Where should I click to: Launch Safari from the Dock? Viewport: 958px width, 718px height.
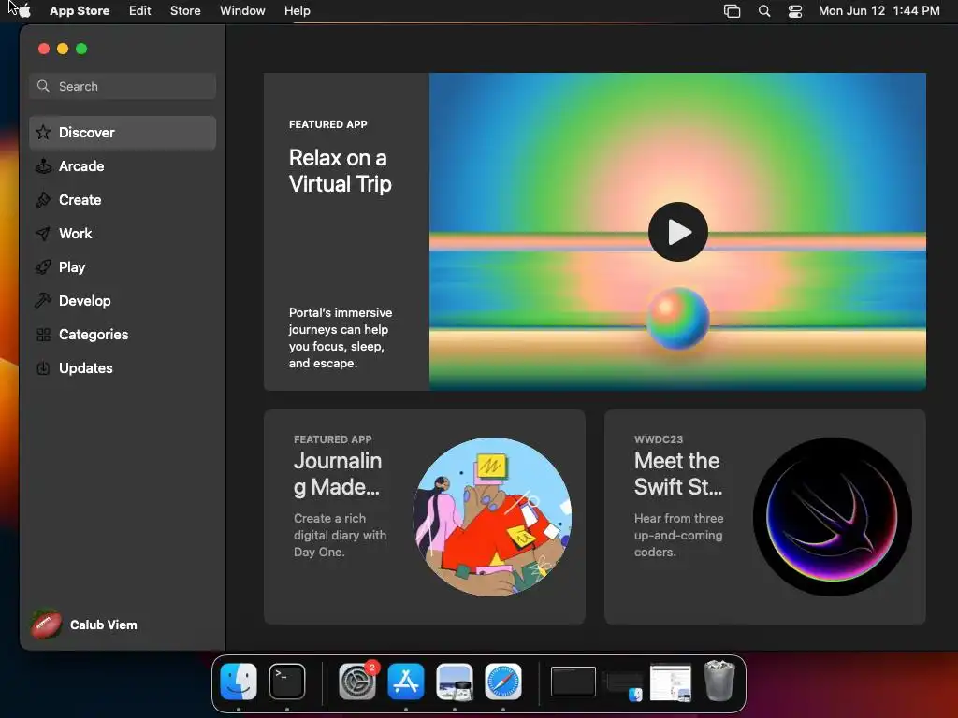coord(503,682)
